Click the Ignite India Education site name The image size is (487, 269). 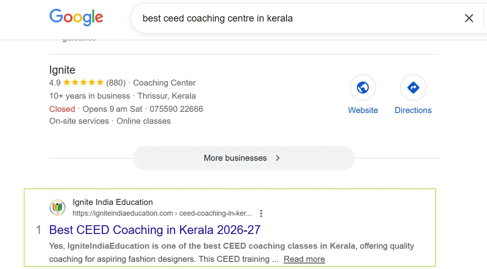[113, 202]
